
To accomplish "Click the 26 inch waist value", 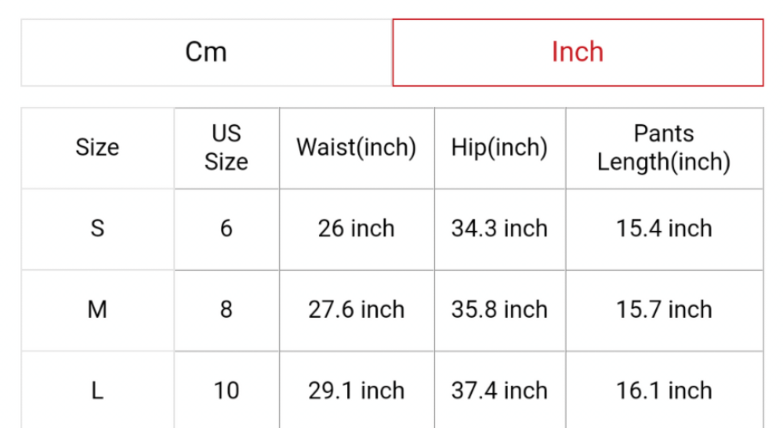I will point(356,228).
